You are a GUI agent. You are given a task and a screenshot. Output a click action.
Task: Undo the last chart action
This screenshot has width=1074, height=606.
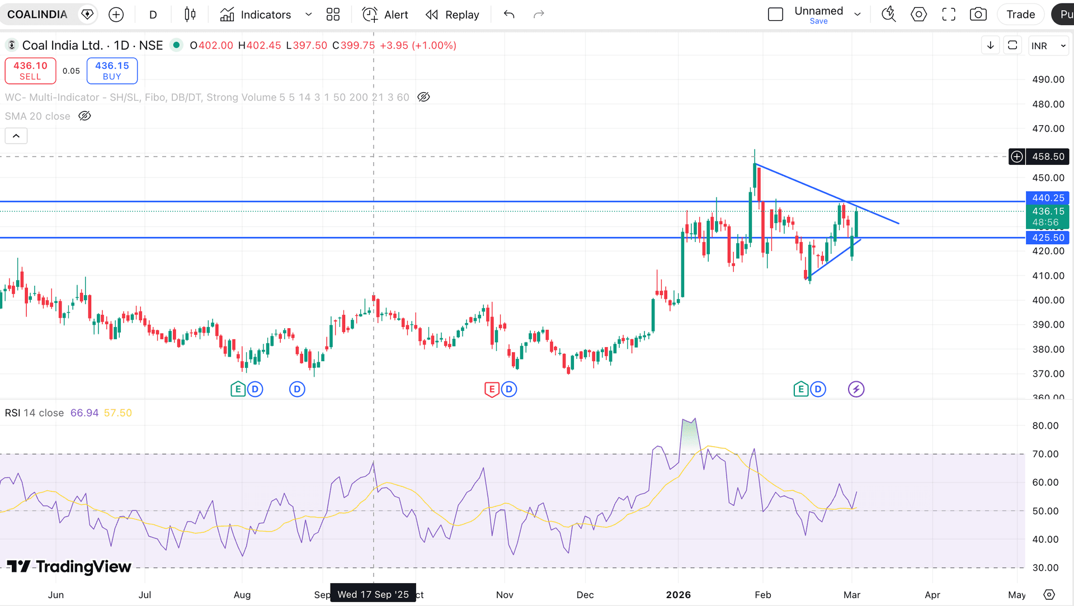click(508, 15)
